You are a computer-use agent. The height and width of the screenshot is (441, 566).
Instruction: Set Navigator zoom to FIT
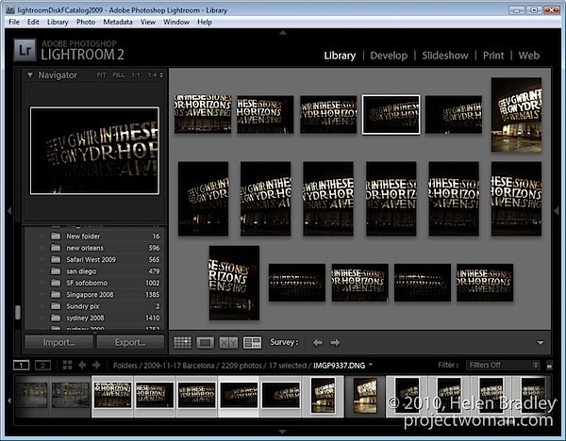(x=102, y=75)
